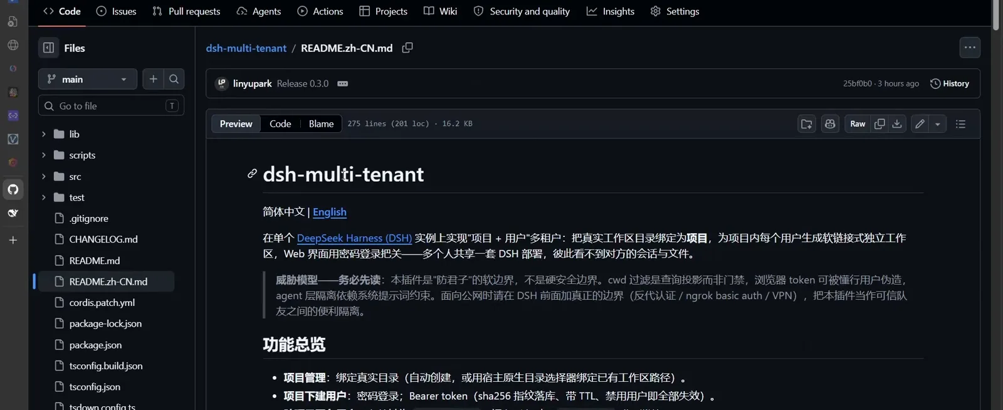Screen dimensions: 1003x410
Task: Click globe icon in left sidebar
Action: coord(13,45)
